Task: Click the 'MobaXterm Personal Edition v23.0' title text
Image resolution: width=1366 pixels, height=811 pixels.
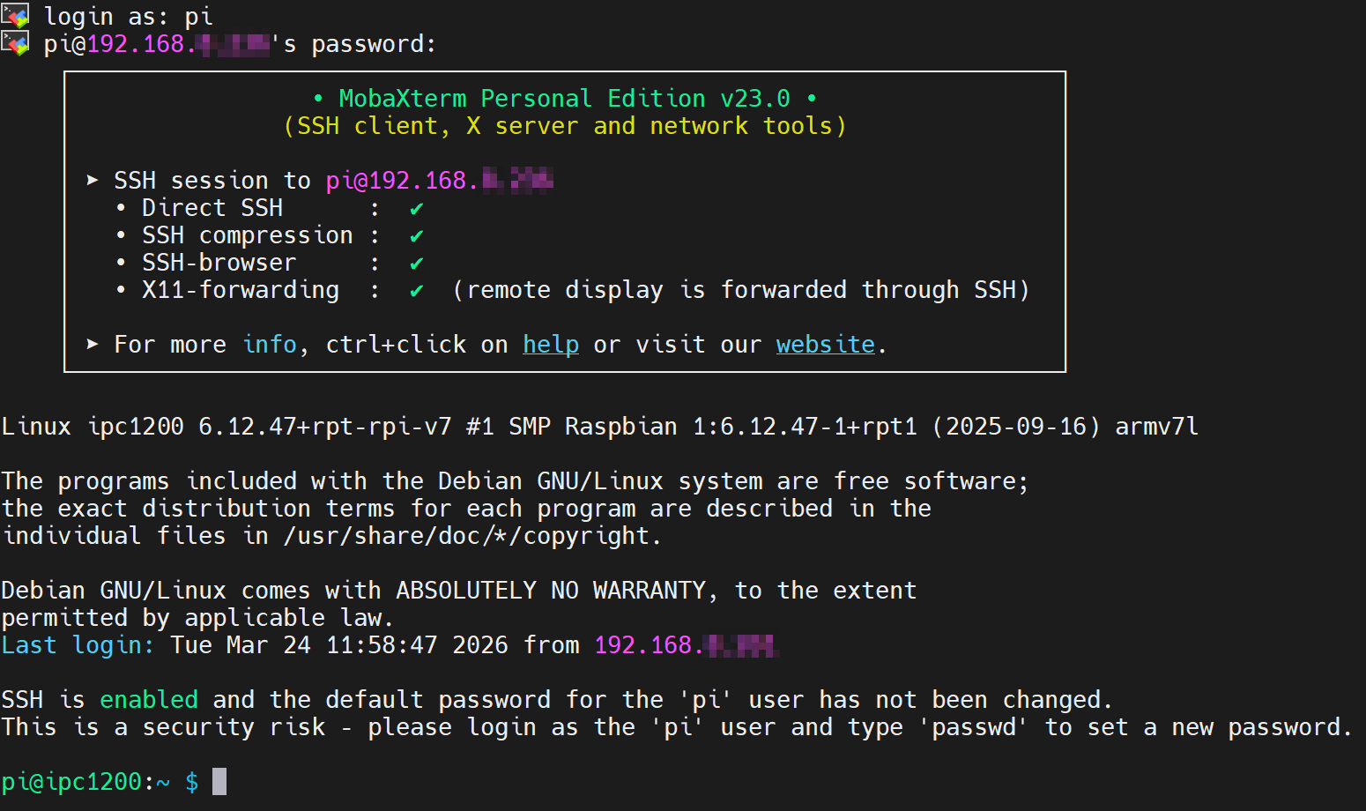Action: 564,99
